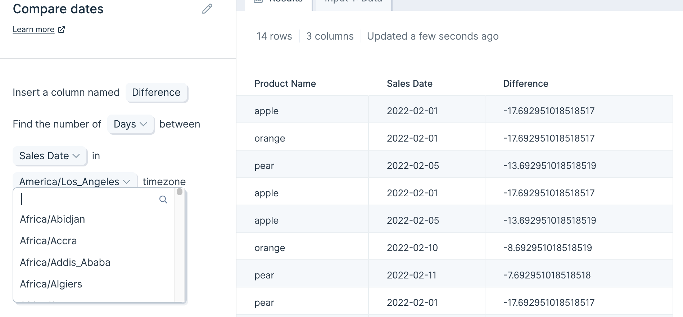Select the 2022-02-10 orange row date cell
Viewport: 683px width, 317px height.
(x=412, y=248)
